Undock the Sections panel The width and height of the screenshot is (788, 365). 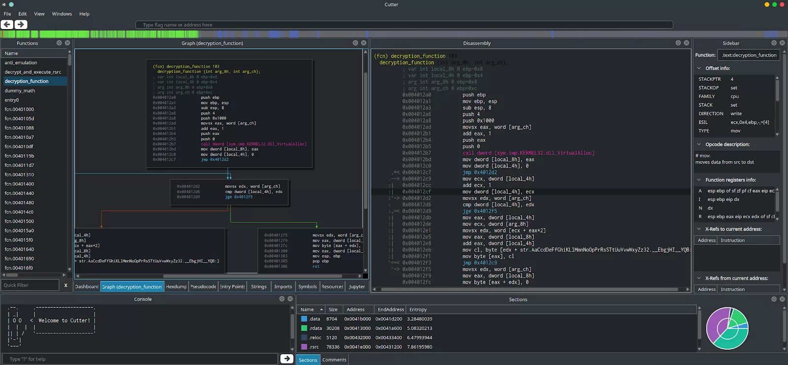[x=774, y=299]
